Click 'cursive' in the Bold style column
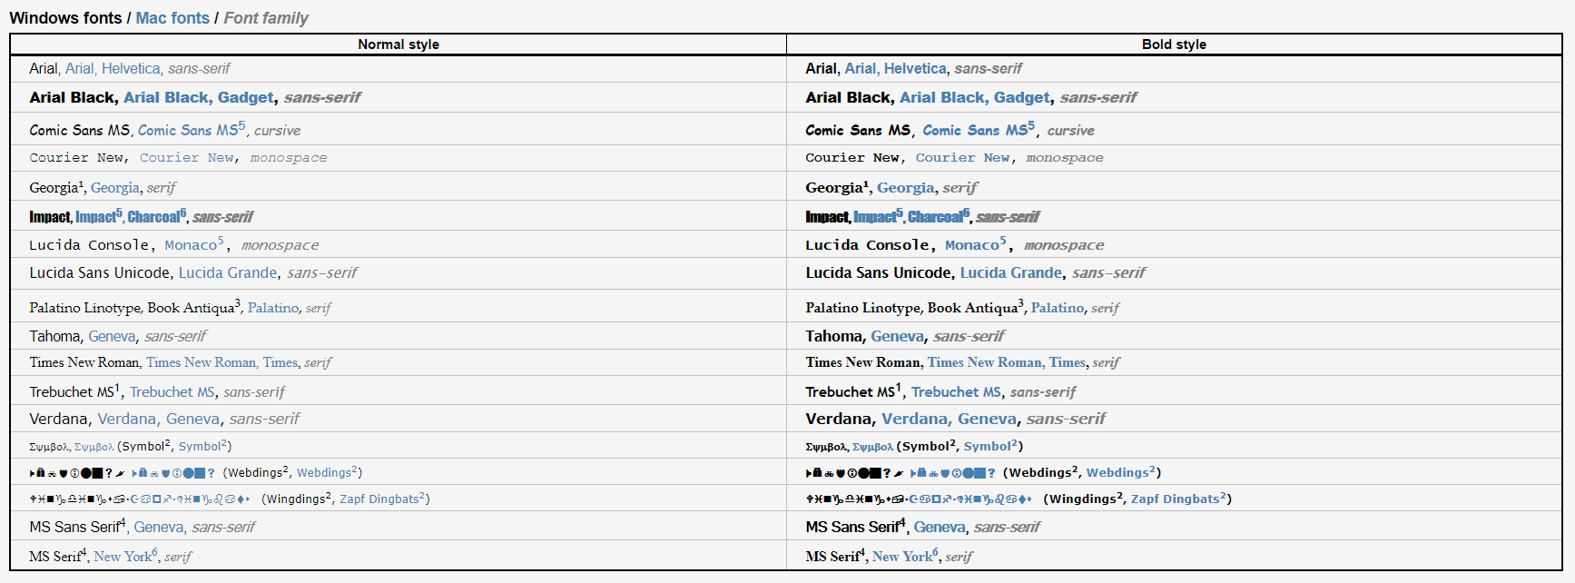 1070,131
